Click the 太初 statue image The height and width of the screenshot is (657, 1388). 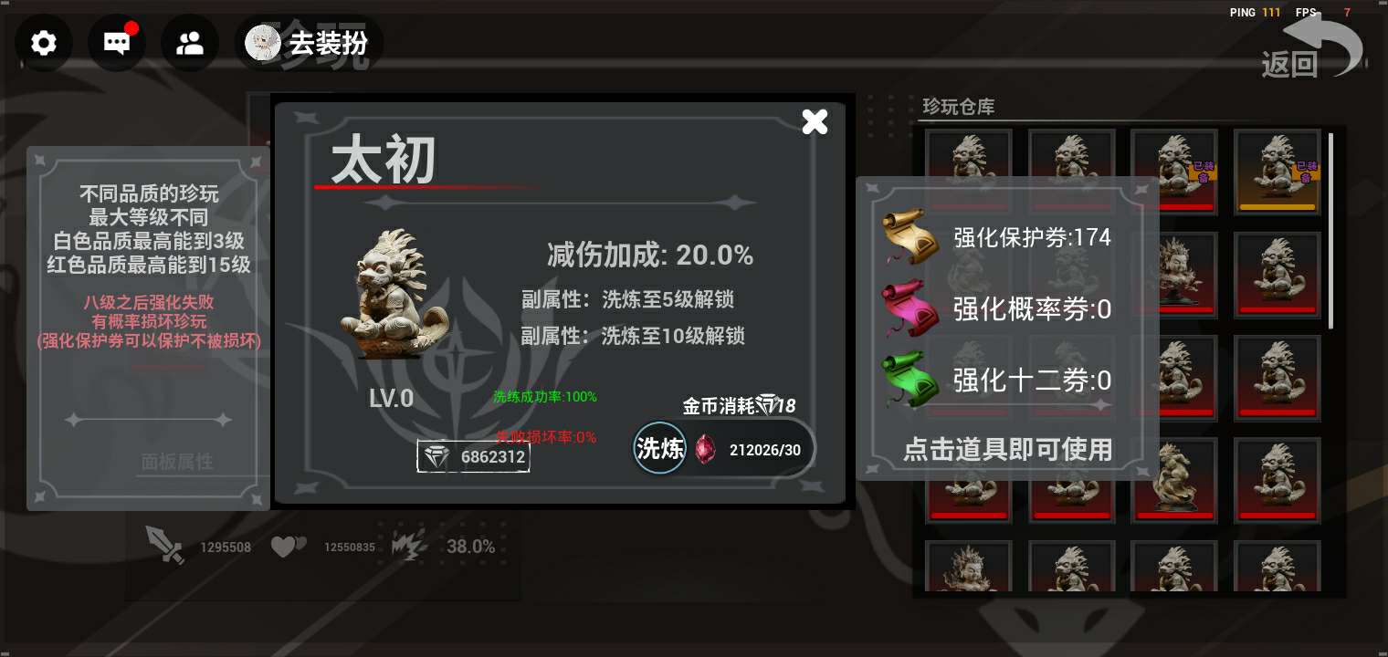pyautogui.click(x=393, y=292)
